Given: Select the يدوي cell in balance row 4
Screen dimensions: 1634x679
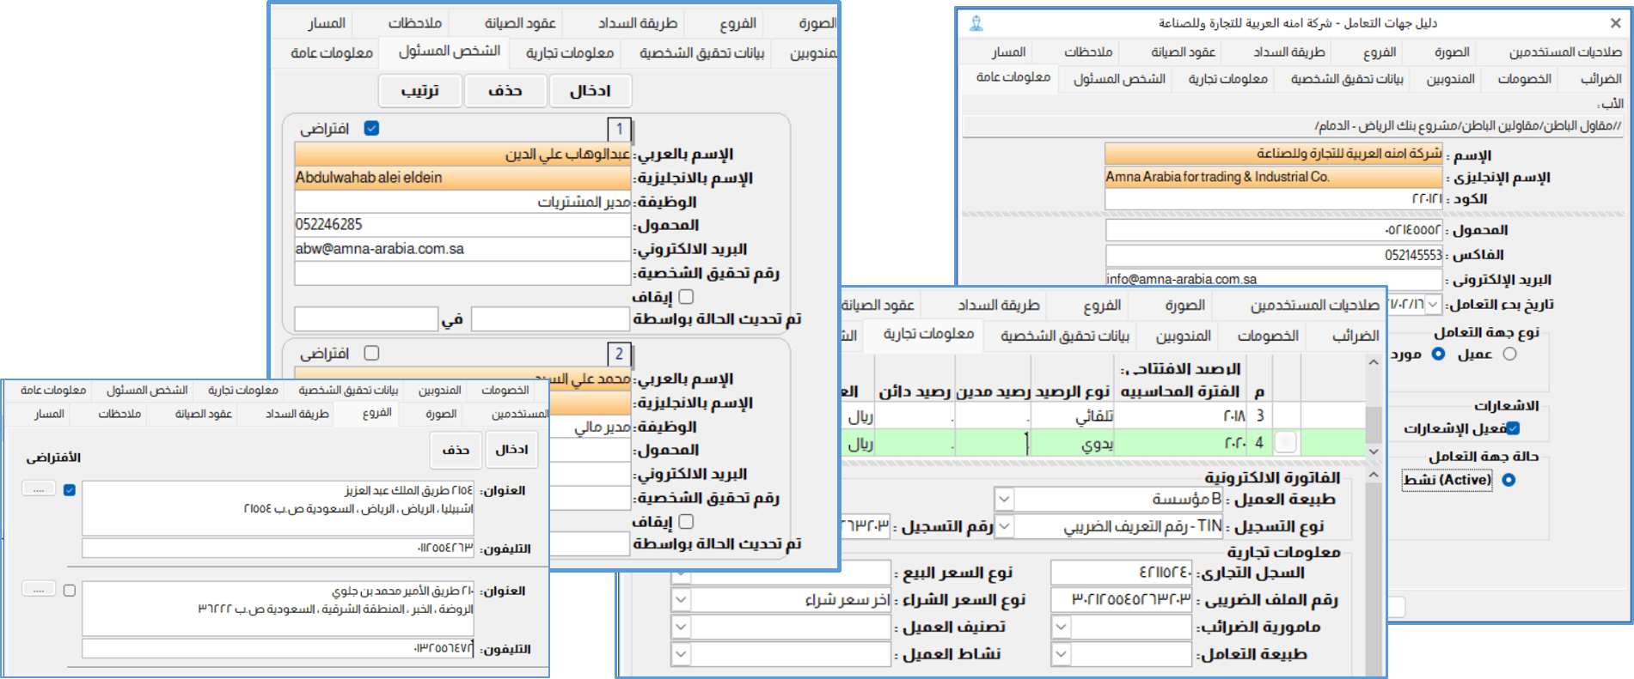Looking at the screenshot, I should click(x=1072, y=443).
